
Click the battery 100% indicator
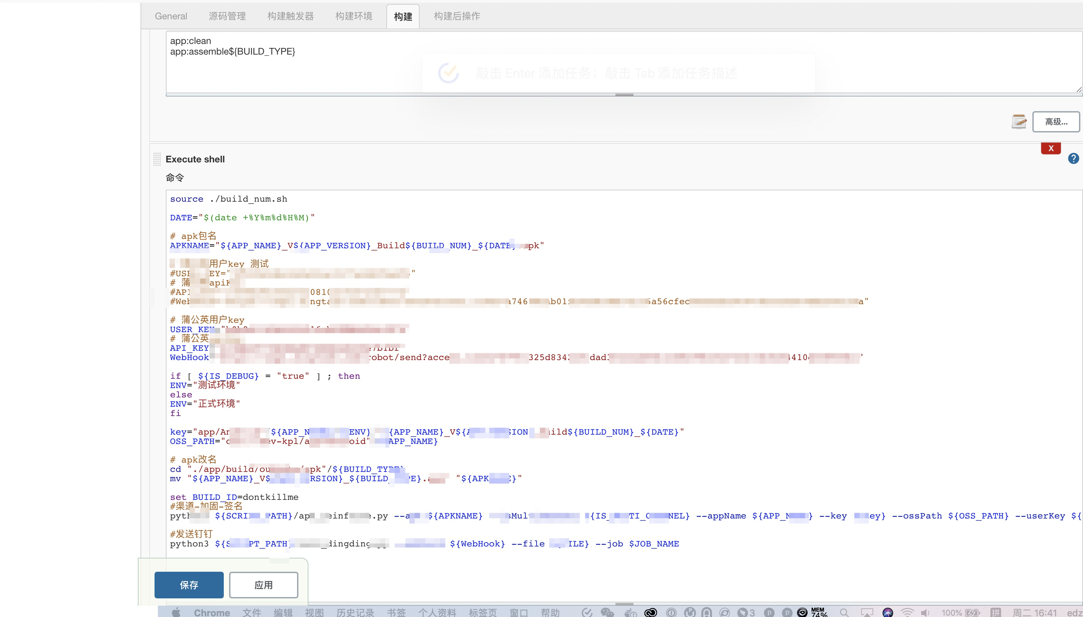960,613
